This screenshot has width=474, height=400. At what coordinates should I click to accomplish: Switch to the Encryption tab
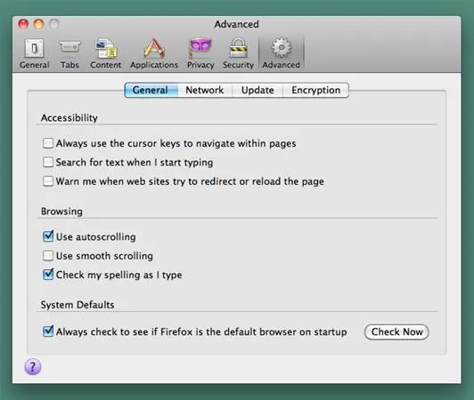315,90
